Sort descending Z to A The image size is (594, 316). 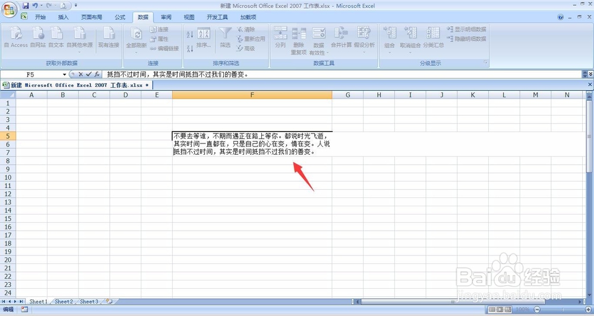click(x=190, y=49)
